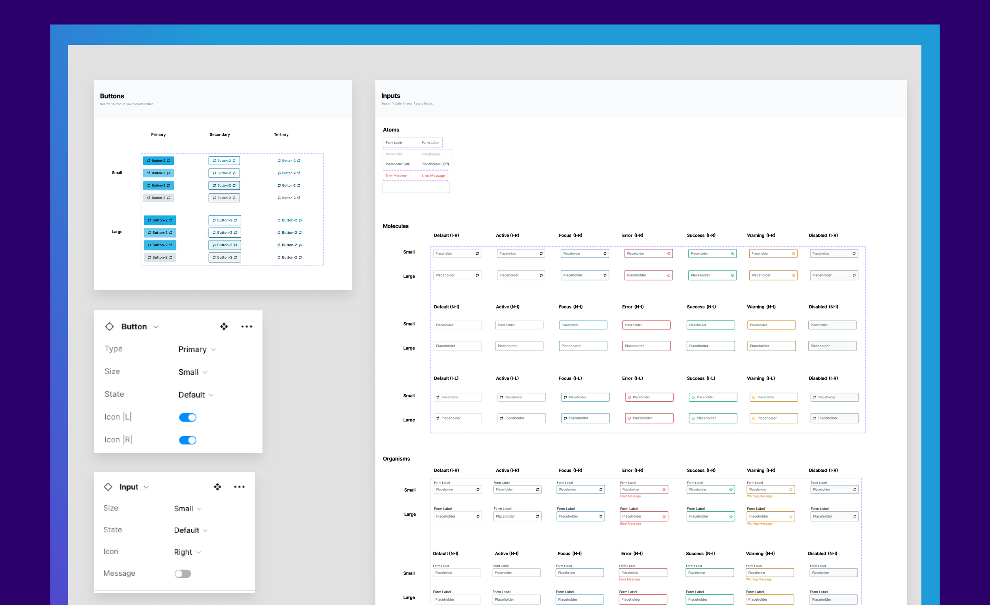
Task: Toggle the Icon |L| switch off
Action: click(188, 417)
